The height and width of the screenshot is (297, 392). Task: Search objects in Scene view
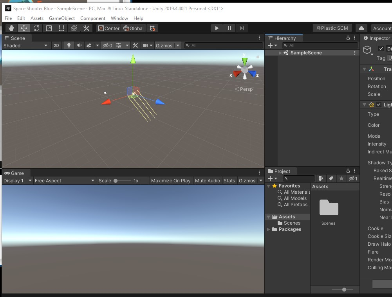(x=224, y=45)
